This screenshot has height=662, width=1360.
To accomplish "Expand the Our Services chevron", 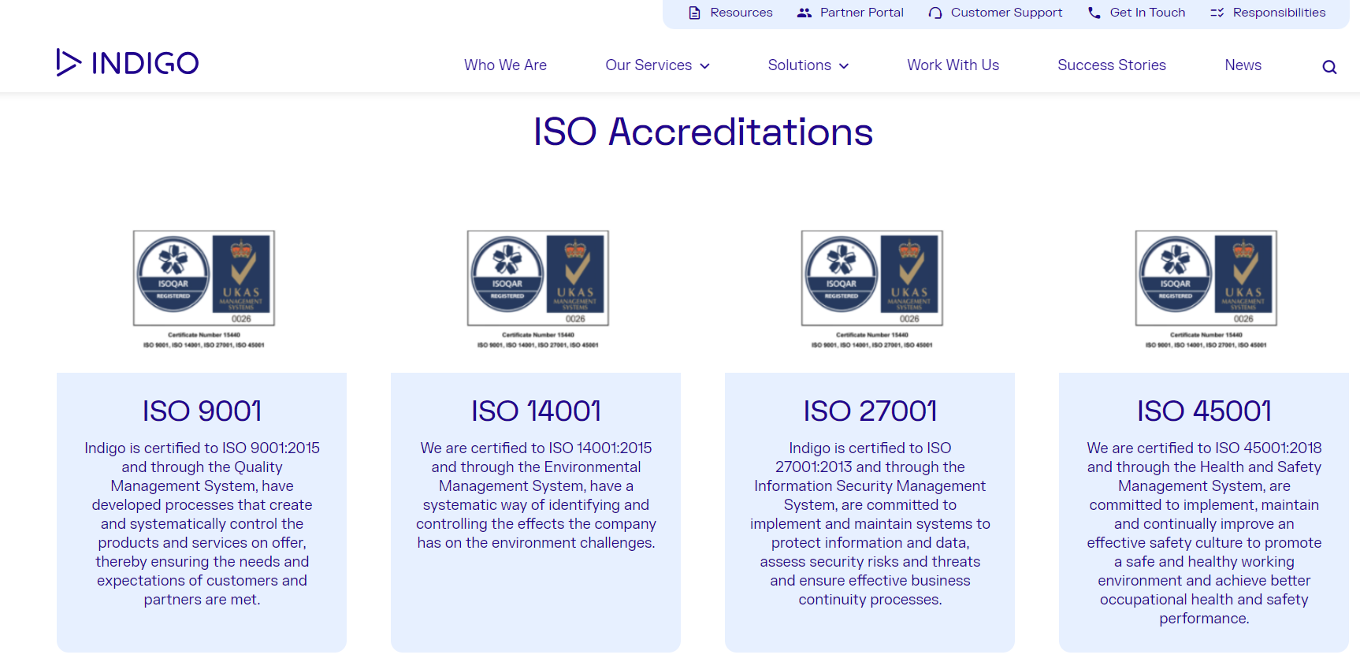I will (704, 66).
